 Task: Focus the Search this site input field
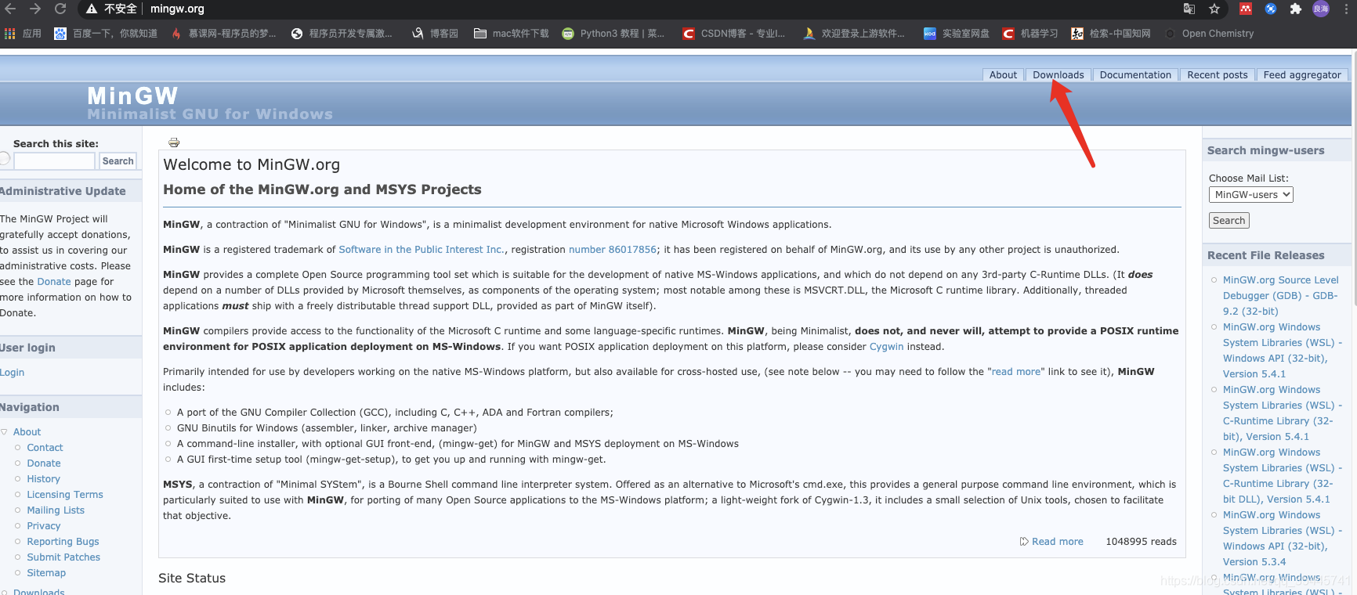pyautogui.click(x=54, y=160)
